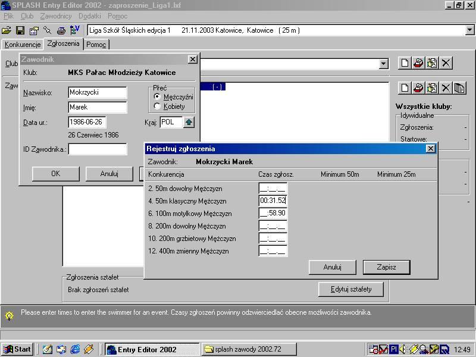The width and height of the screenshot is (476, 357).
Task: Expand the meet selection dropdown
Action: [469, 30]
